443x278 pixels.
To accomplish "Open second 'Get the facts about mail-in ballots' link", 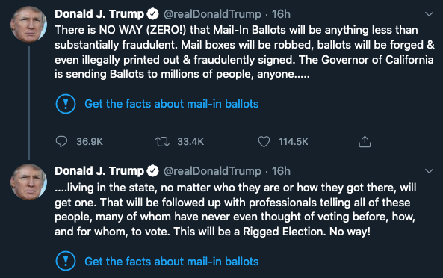I will click(x=172, y=261).
